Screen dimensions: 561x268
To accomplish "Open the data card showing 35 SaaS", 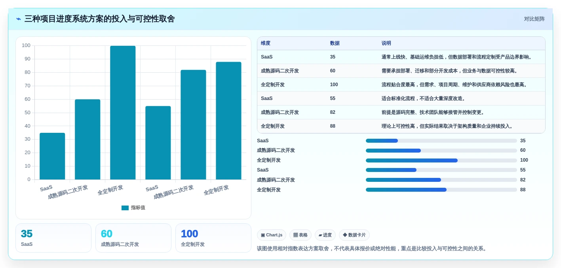I will [53, 238].
